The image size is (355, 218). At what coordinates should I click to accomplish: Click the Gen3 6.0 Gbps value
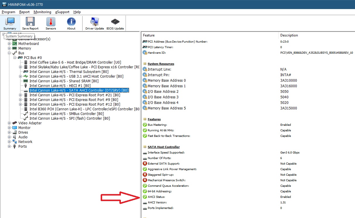pyautogui.click(x=290, y=152)
